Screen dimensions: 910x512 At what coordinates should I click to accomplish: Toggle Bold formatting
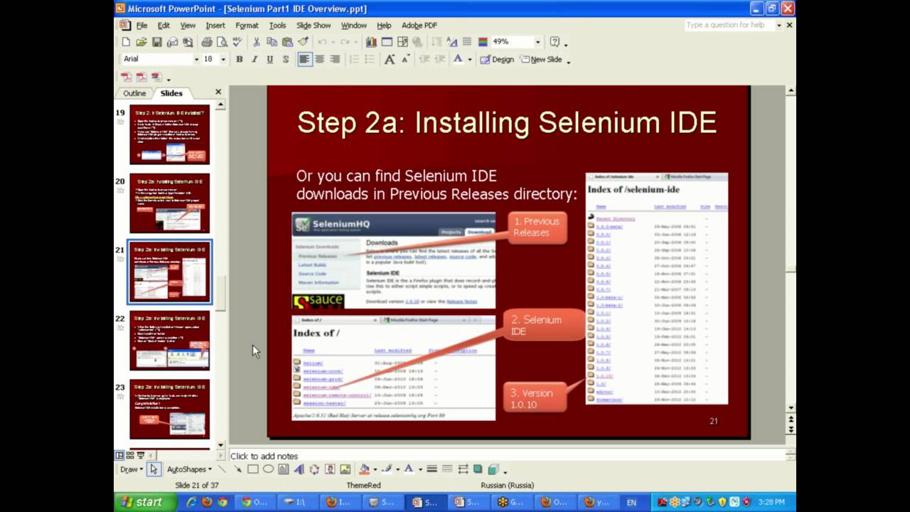[240, 59]
